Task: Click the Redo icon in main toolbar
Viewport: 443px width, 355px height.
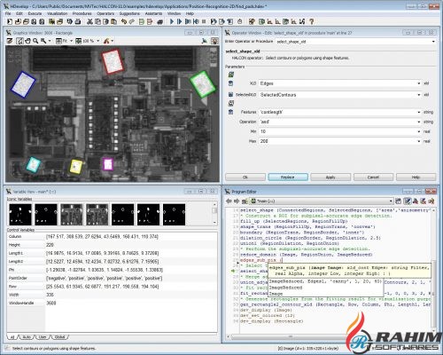Action: tap(132, 21)
